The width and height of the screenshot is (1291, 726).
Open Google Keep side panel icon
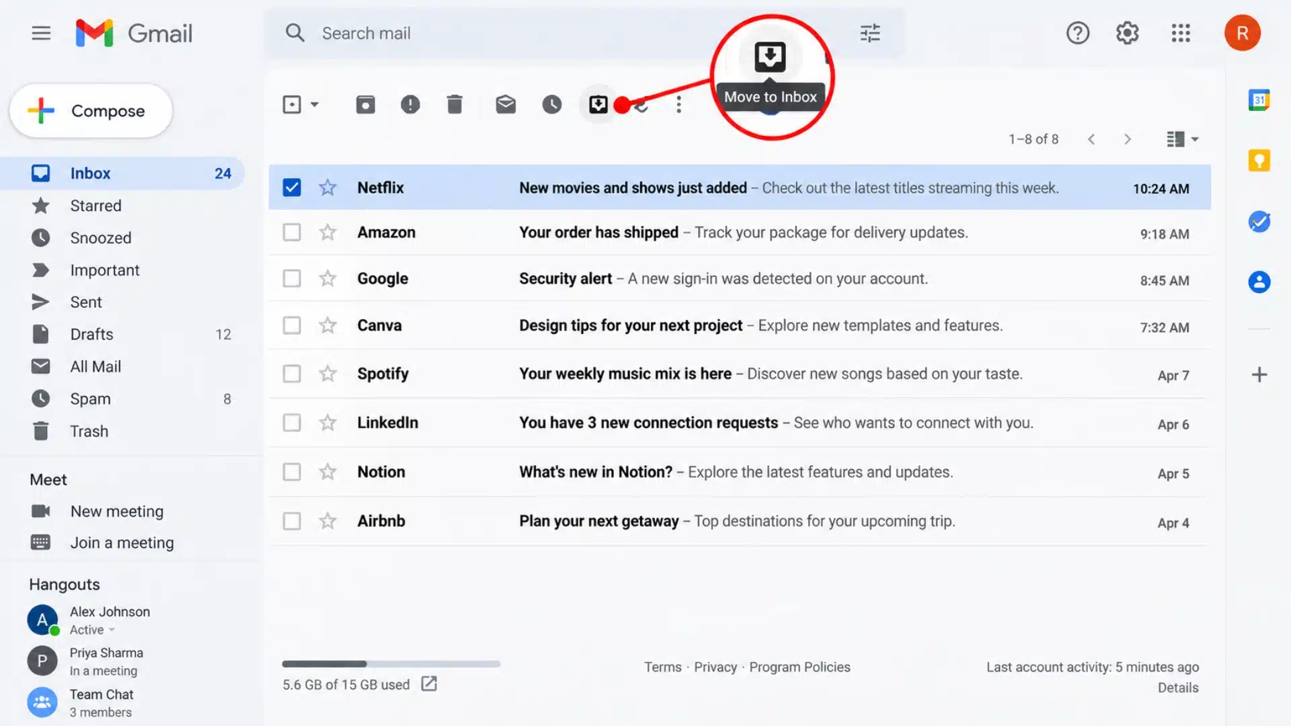tap(1259, 161)
